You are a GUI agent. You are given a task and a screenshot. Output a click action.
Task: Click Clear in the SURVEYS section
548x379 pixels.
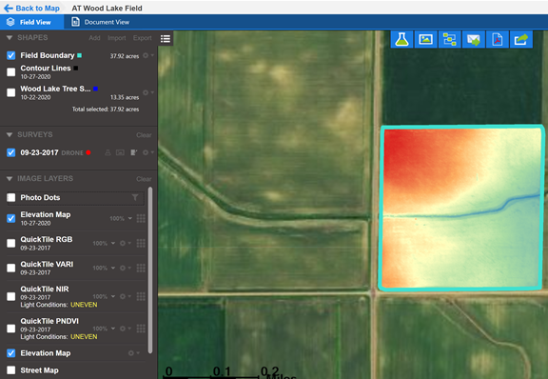click(144, 134)
